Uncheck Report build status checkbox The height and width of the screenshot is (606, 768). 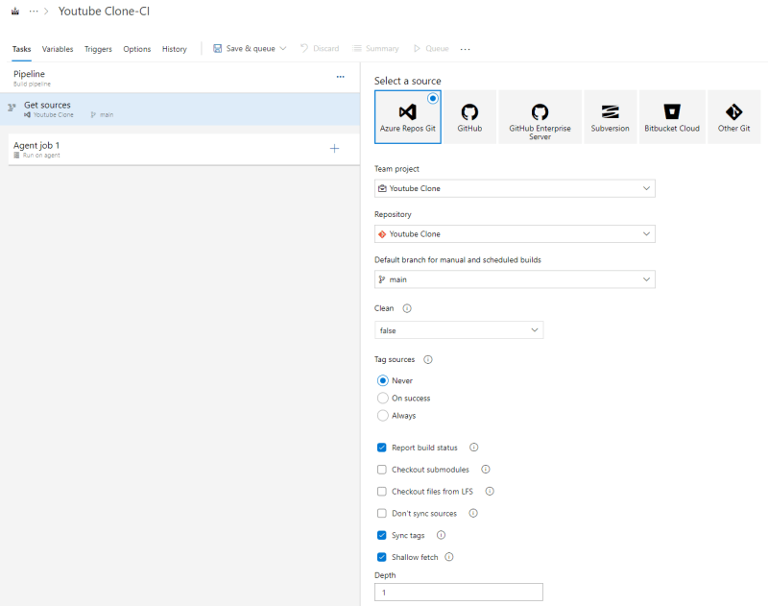click(x=381, y=448)
